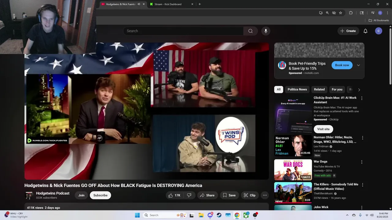Select the Politics News filter chip

point(297,90)
